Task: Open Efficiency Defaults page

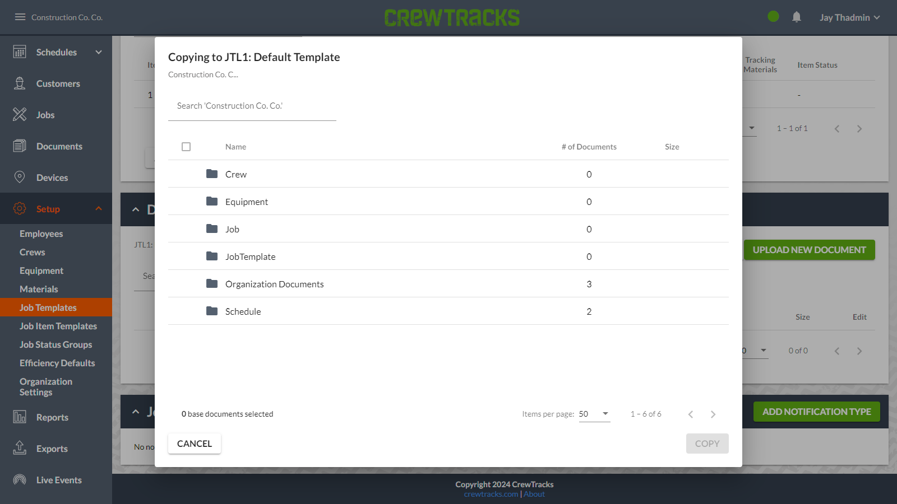Action: [x=57, y=363]
